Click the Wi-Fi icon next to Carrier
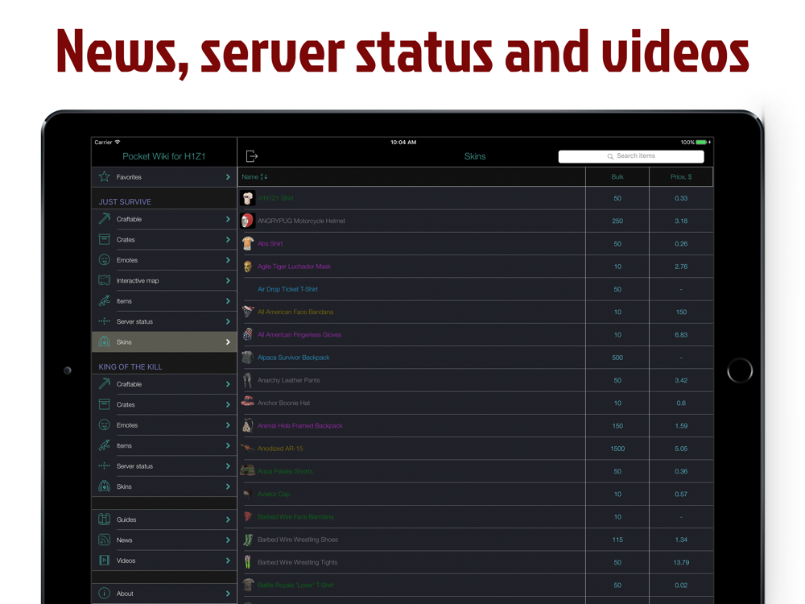The image size is (805, 604). point(118,142)
